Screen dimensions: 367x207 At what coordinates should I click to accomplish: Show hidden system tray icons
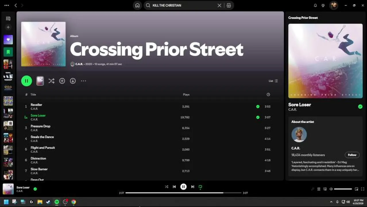pyautogui.click(x=331, y=202)
